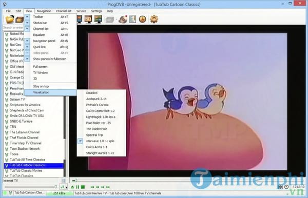Open the Edit menu

pyautogui.click(x=18, y=11)
